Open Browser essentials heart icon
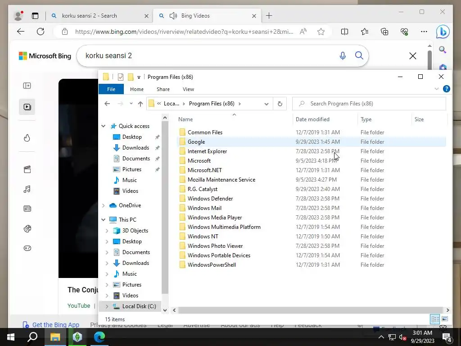Screen dimensions: 461x346 404,32
